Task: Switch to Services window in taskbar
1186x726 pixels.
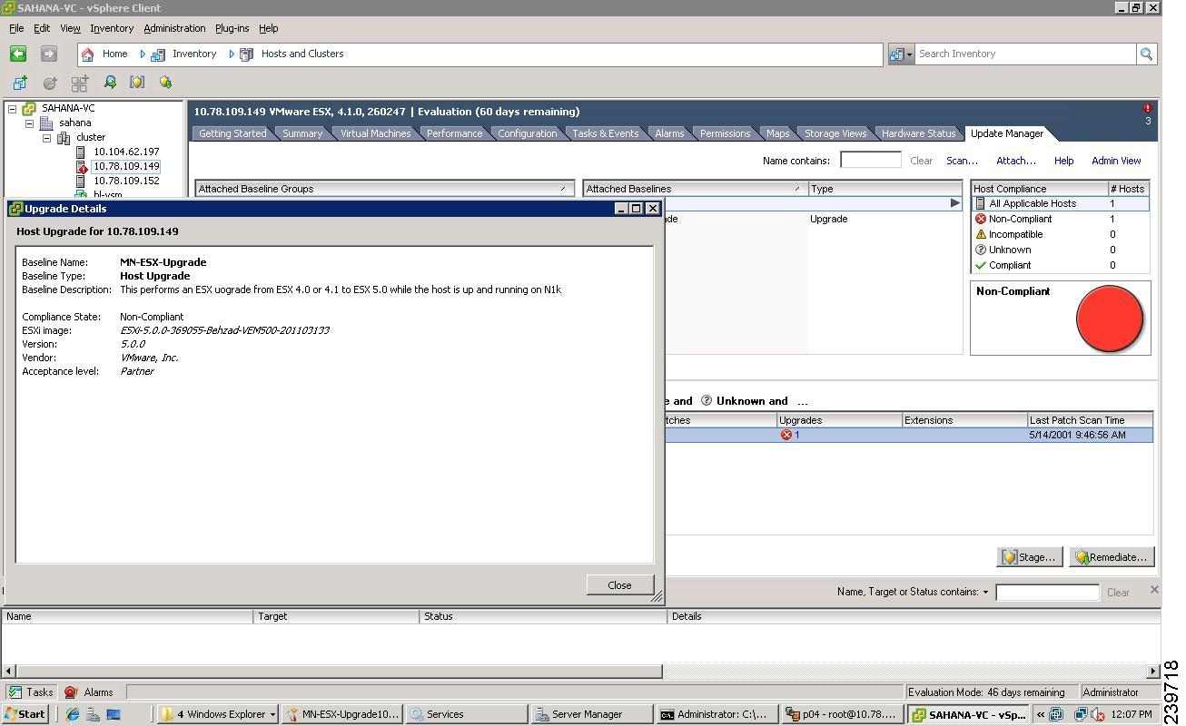Action: [465, 714]
